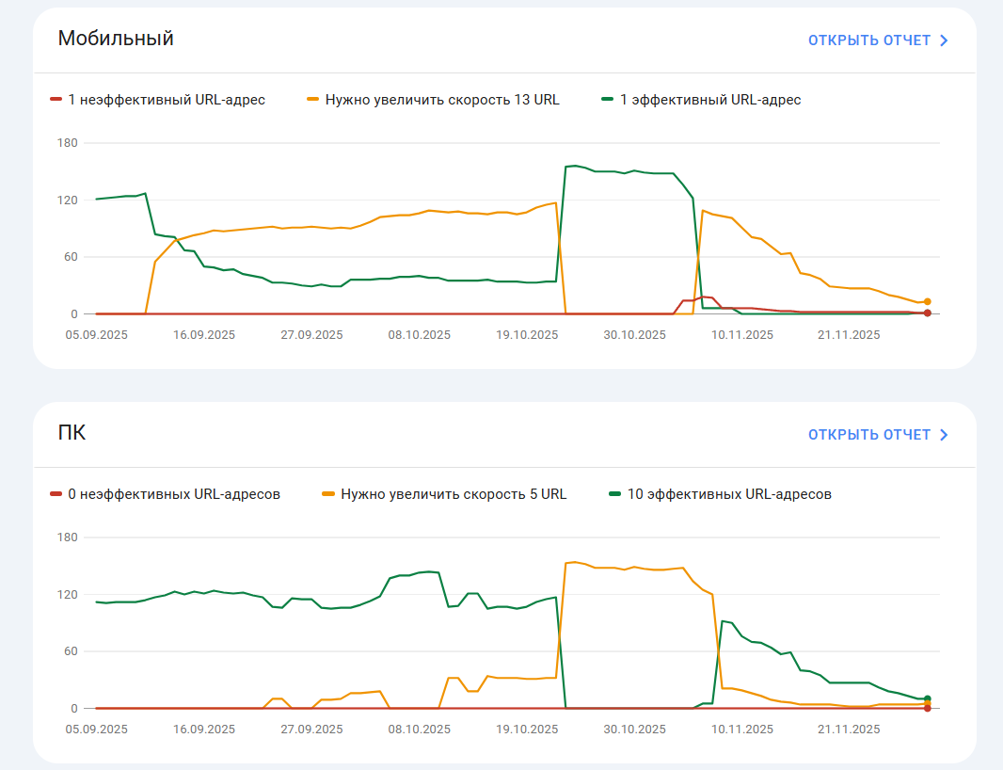
Task: Click red swatch for 0 неэффективных URL-адресов
Action: pos(56,493)
